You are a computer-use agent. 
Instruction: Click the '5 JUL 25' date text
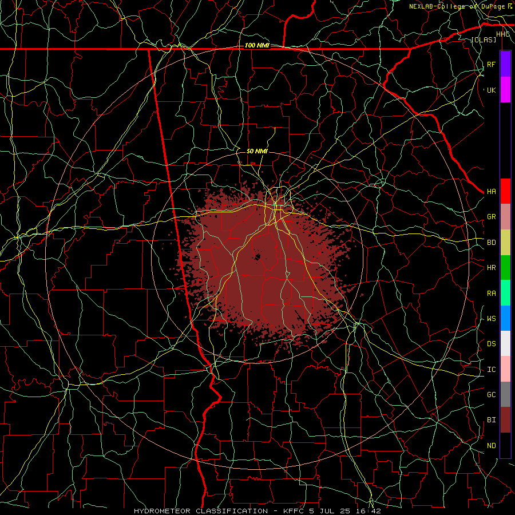331,511
